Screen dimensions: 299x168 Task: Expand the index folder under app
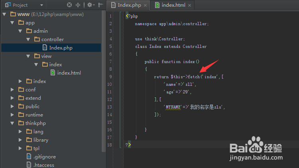click(20, 81)
